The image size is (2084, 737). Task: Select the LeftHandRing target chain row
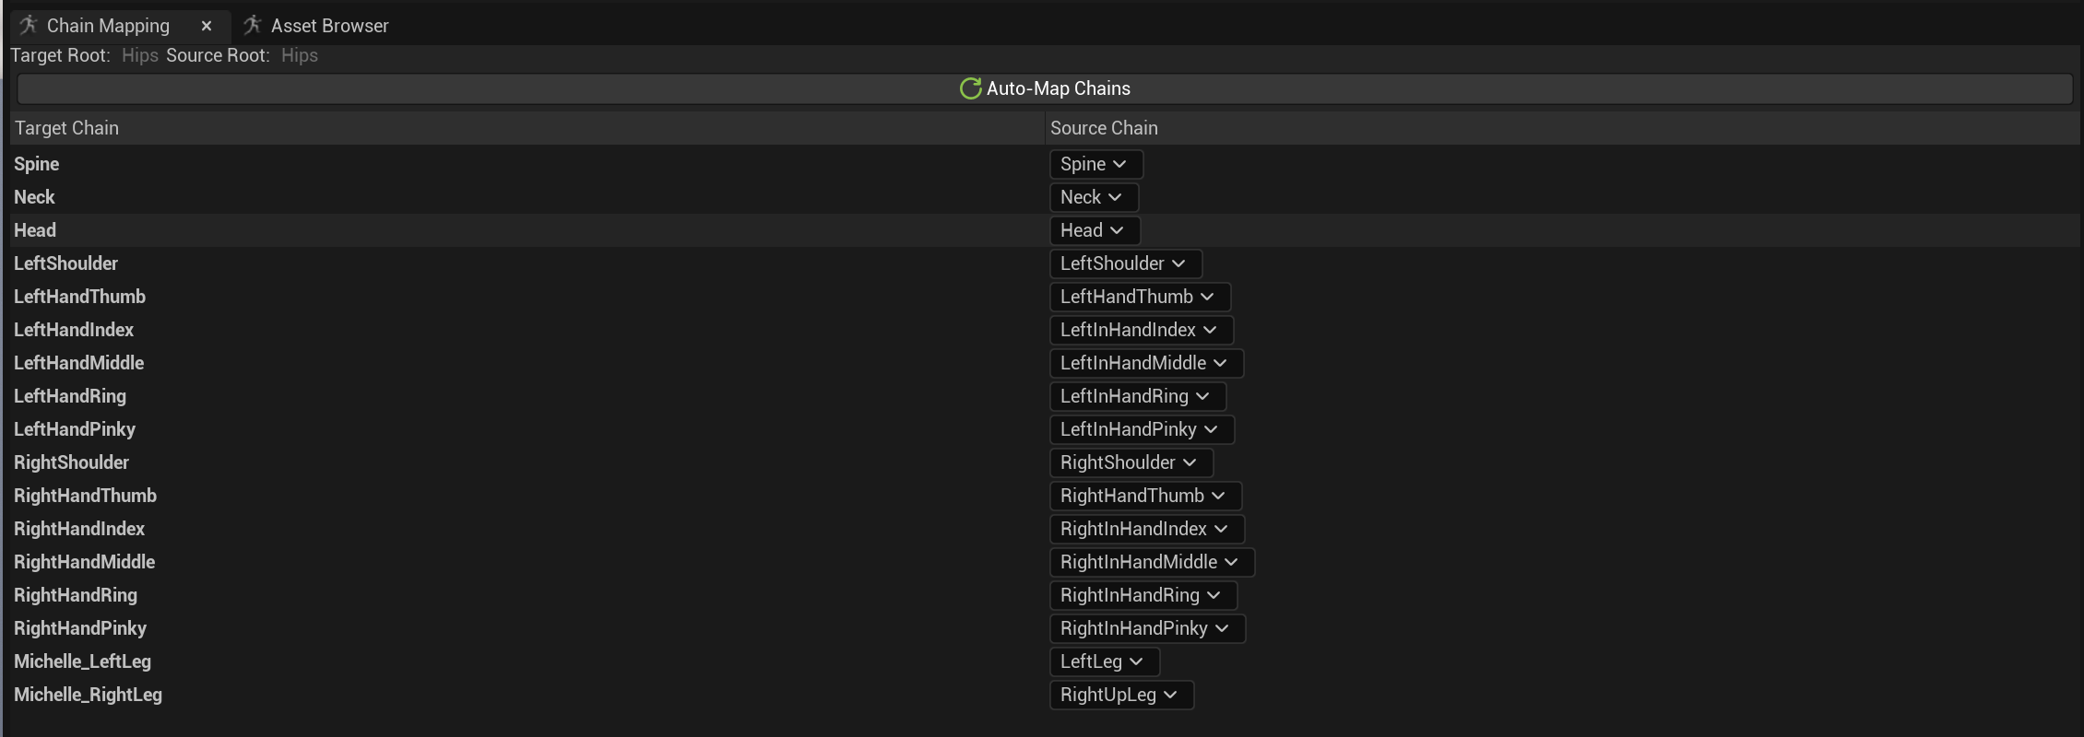coord(1045,396)
